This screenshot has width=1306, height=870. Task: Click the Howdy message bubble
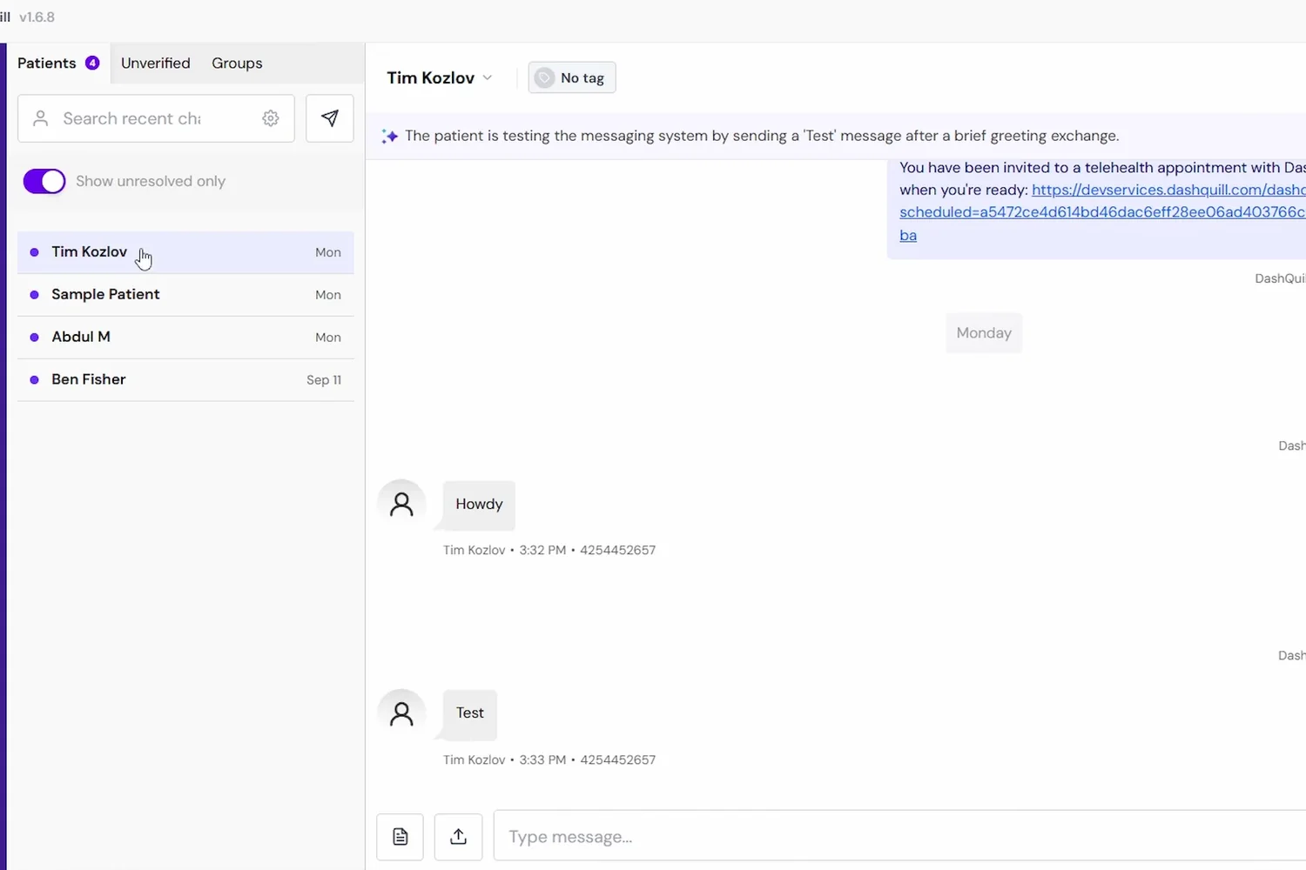pos(479,505)
